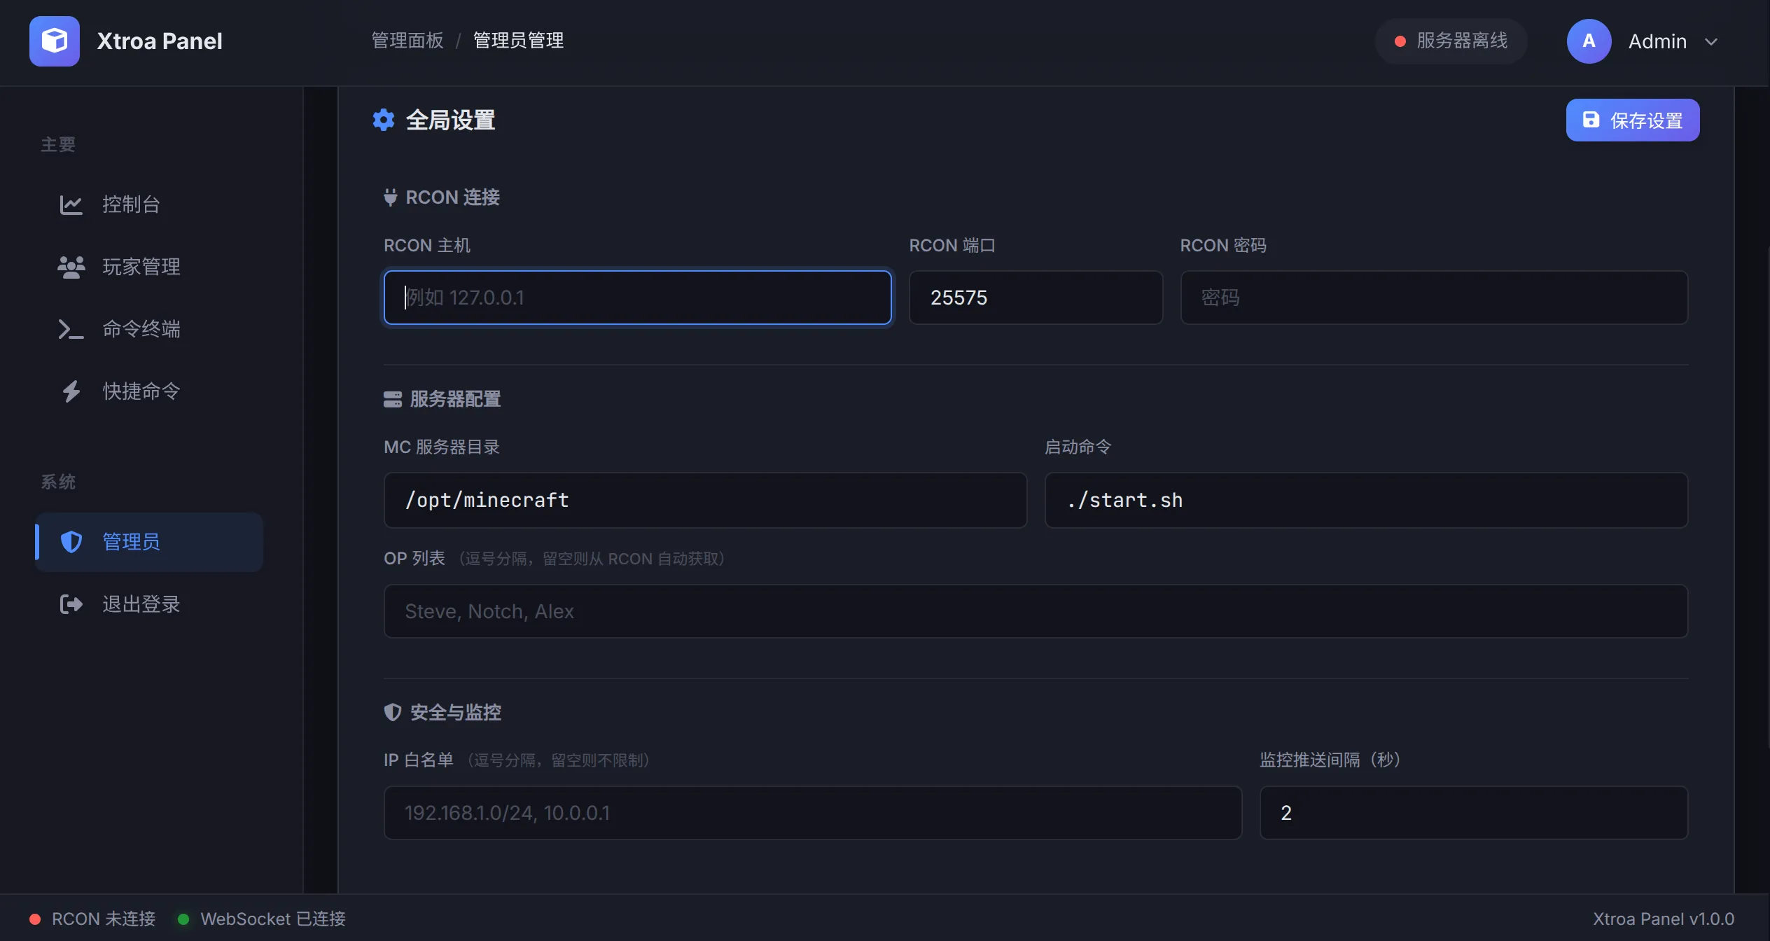Screen dimensions: 1770x941
Task: Click the purple Admin avatar circle
Action: pos(1589,41)
